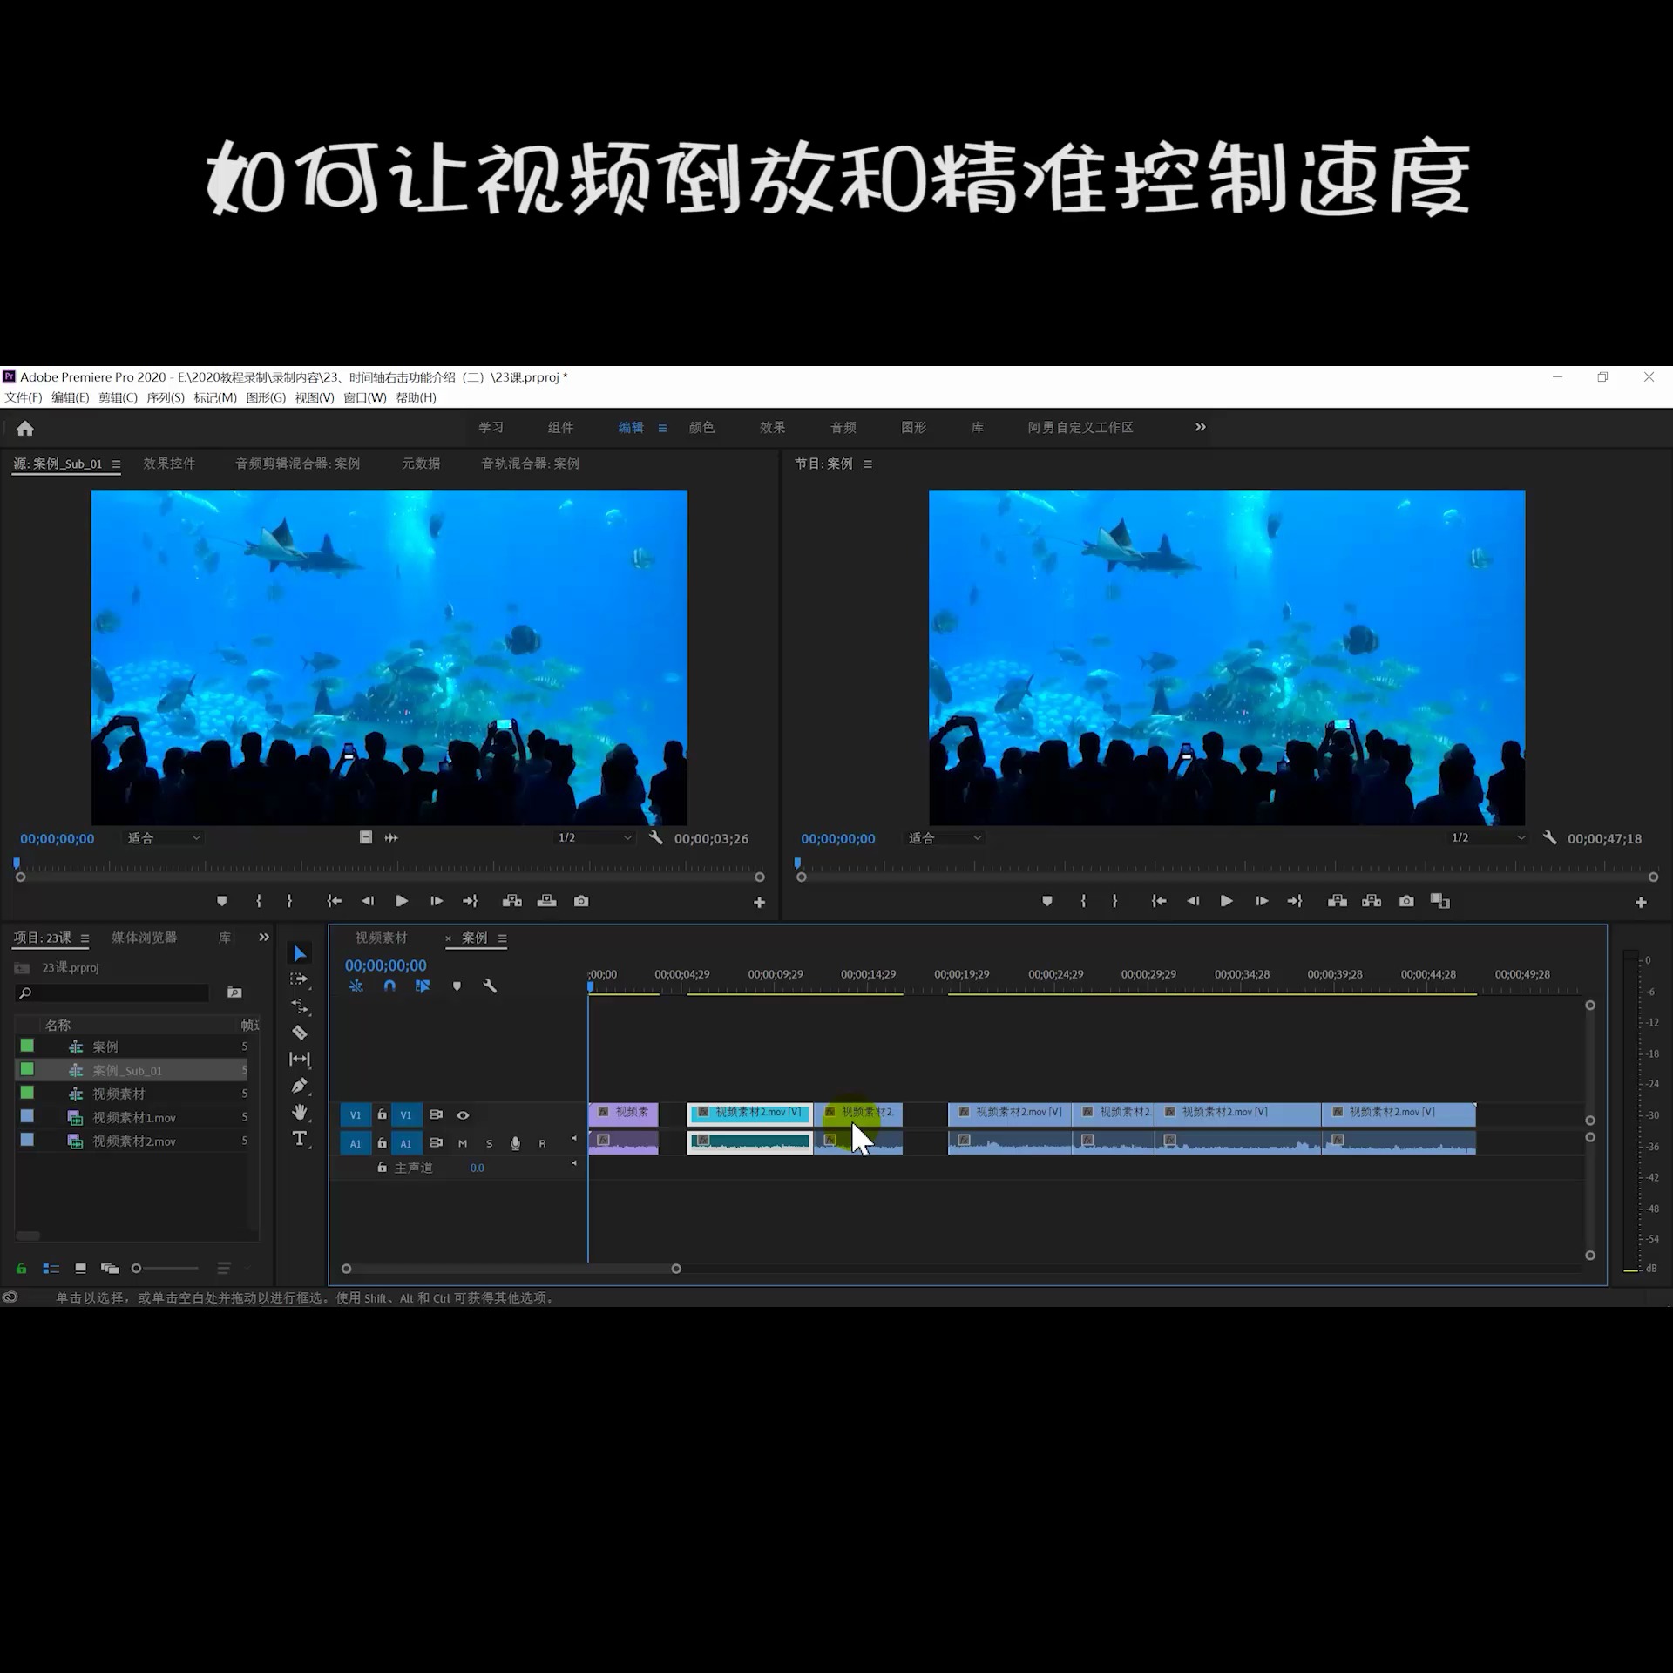Click the Export Frame camera in Program monitor
The width and height of the screenshot is (1673, 1673).
pos(1406,901)
